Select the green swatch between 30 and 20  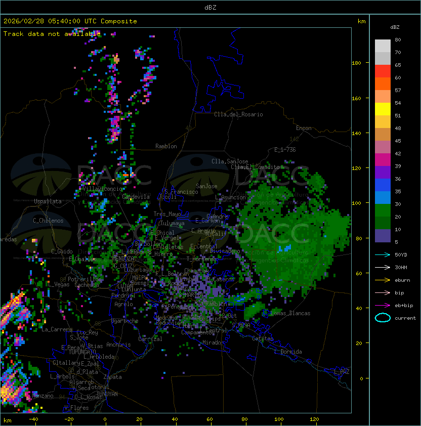pyautogui.click(x=383, y=210)
